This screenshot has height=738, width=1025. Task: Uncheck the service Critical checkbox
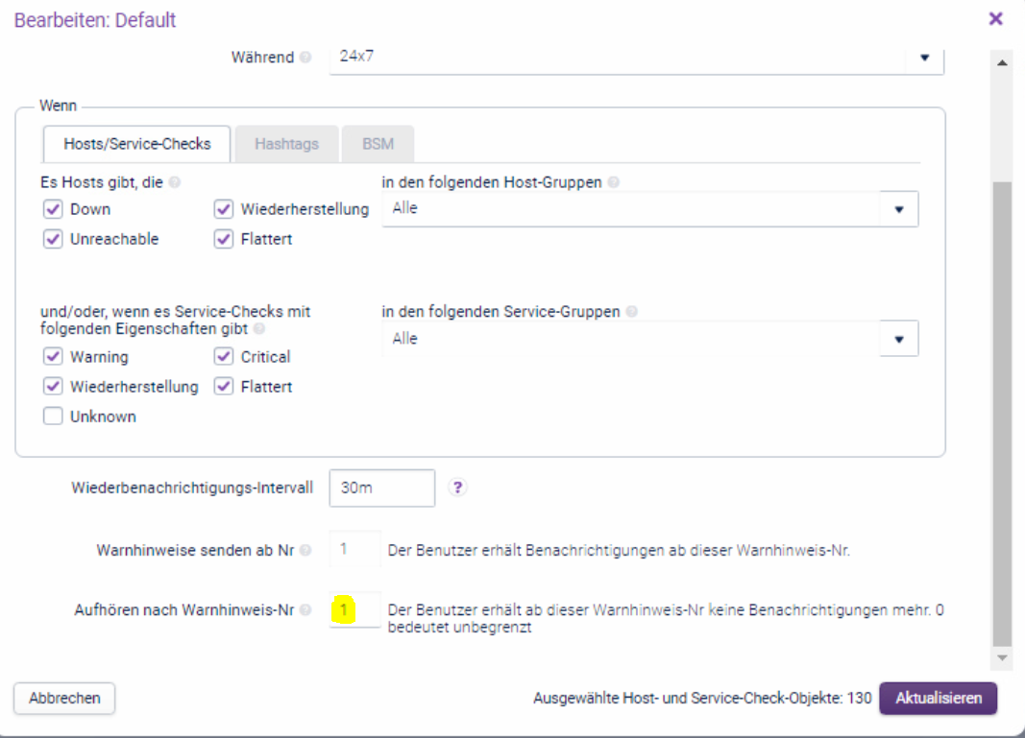224,357
